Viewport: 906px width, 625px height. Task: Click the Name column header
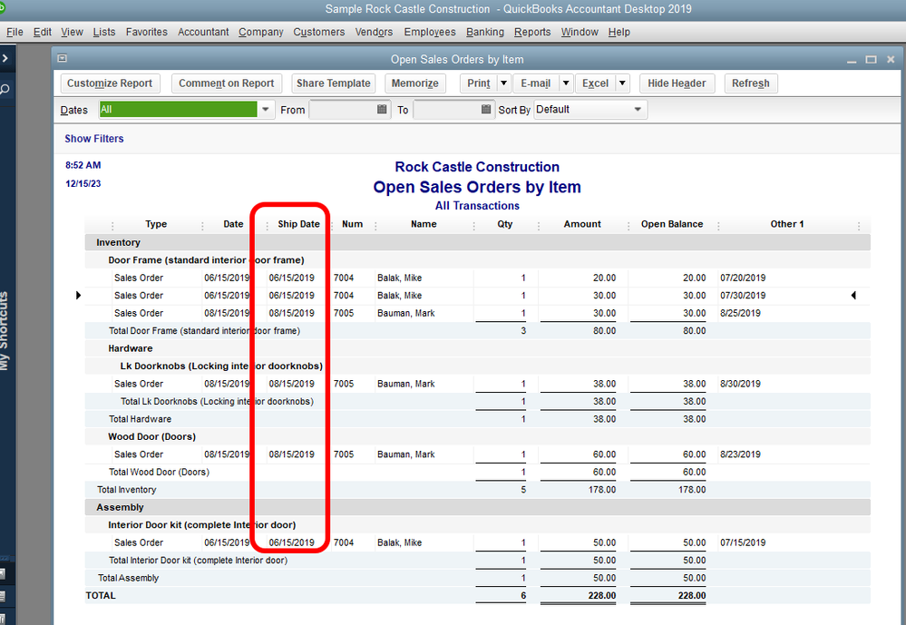[x=424, y=224]
